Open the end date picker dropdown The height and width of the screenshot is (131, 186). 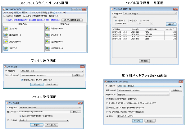152,24
